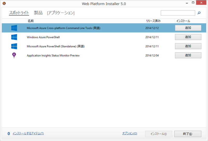The image size is (208, 141).
Task: Select the Windows Azure PowerShell row text
Action: coord(43,37)
